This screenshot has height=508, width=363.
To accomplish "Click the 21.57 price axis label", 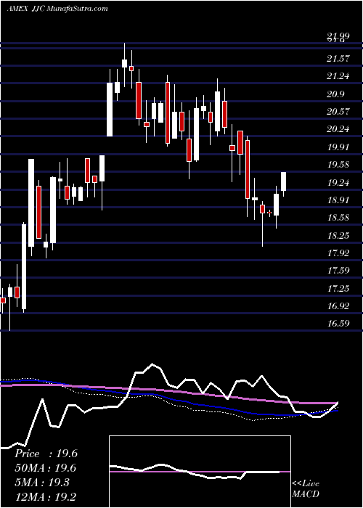I will tap(339, 59).
